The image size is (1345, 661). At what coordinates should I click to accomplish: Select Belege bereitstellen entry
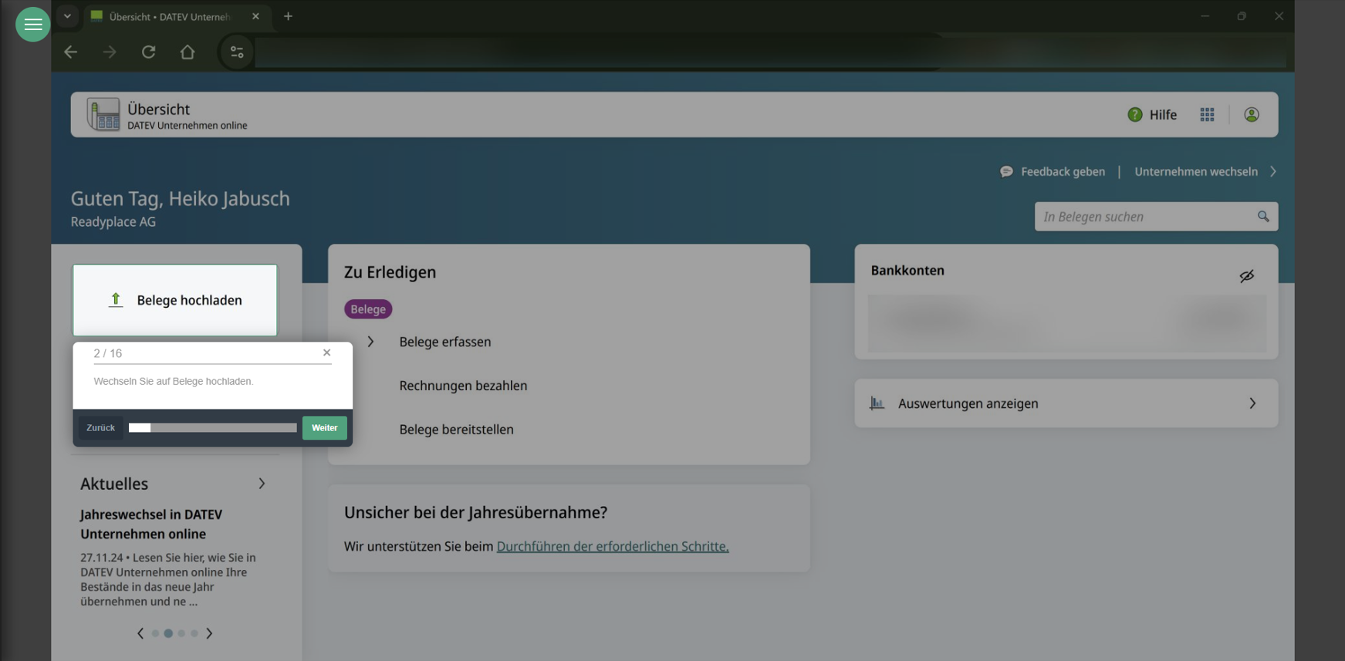(456, 430)
